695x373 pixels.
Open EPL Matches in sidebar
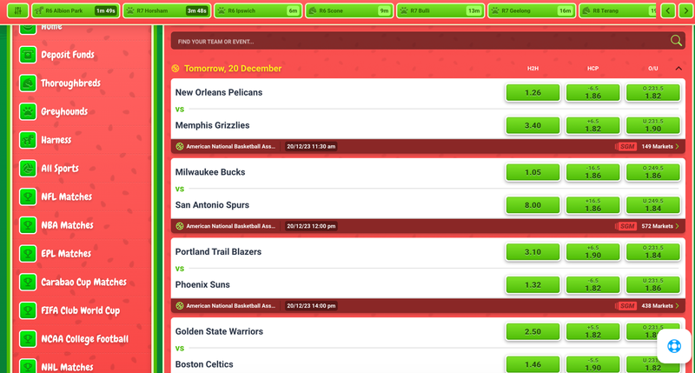tap(66, 253)
